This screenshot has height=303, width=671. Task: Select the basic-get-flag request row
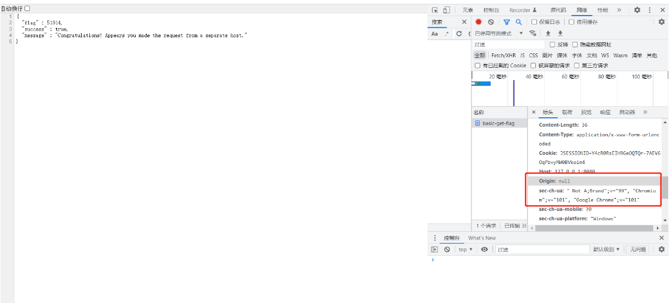point(500,123)
